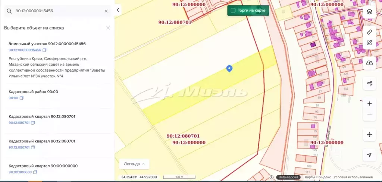Click the cloud upload icon
The image size is (382, 182).
click(369, 63)
